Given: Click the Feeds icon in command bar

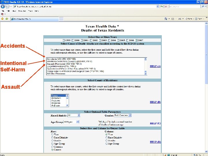Looking at the screenshot, I should click(173, 19).
